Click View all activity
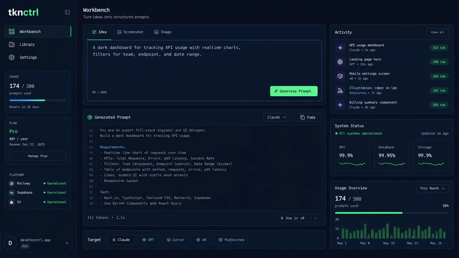This screenshot has width=459, height=258. [x=438, y=32]
